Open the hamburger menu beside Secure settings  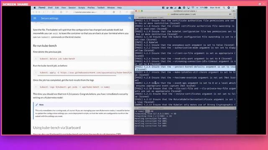click(35, 18)
